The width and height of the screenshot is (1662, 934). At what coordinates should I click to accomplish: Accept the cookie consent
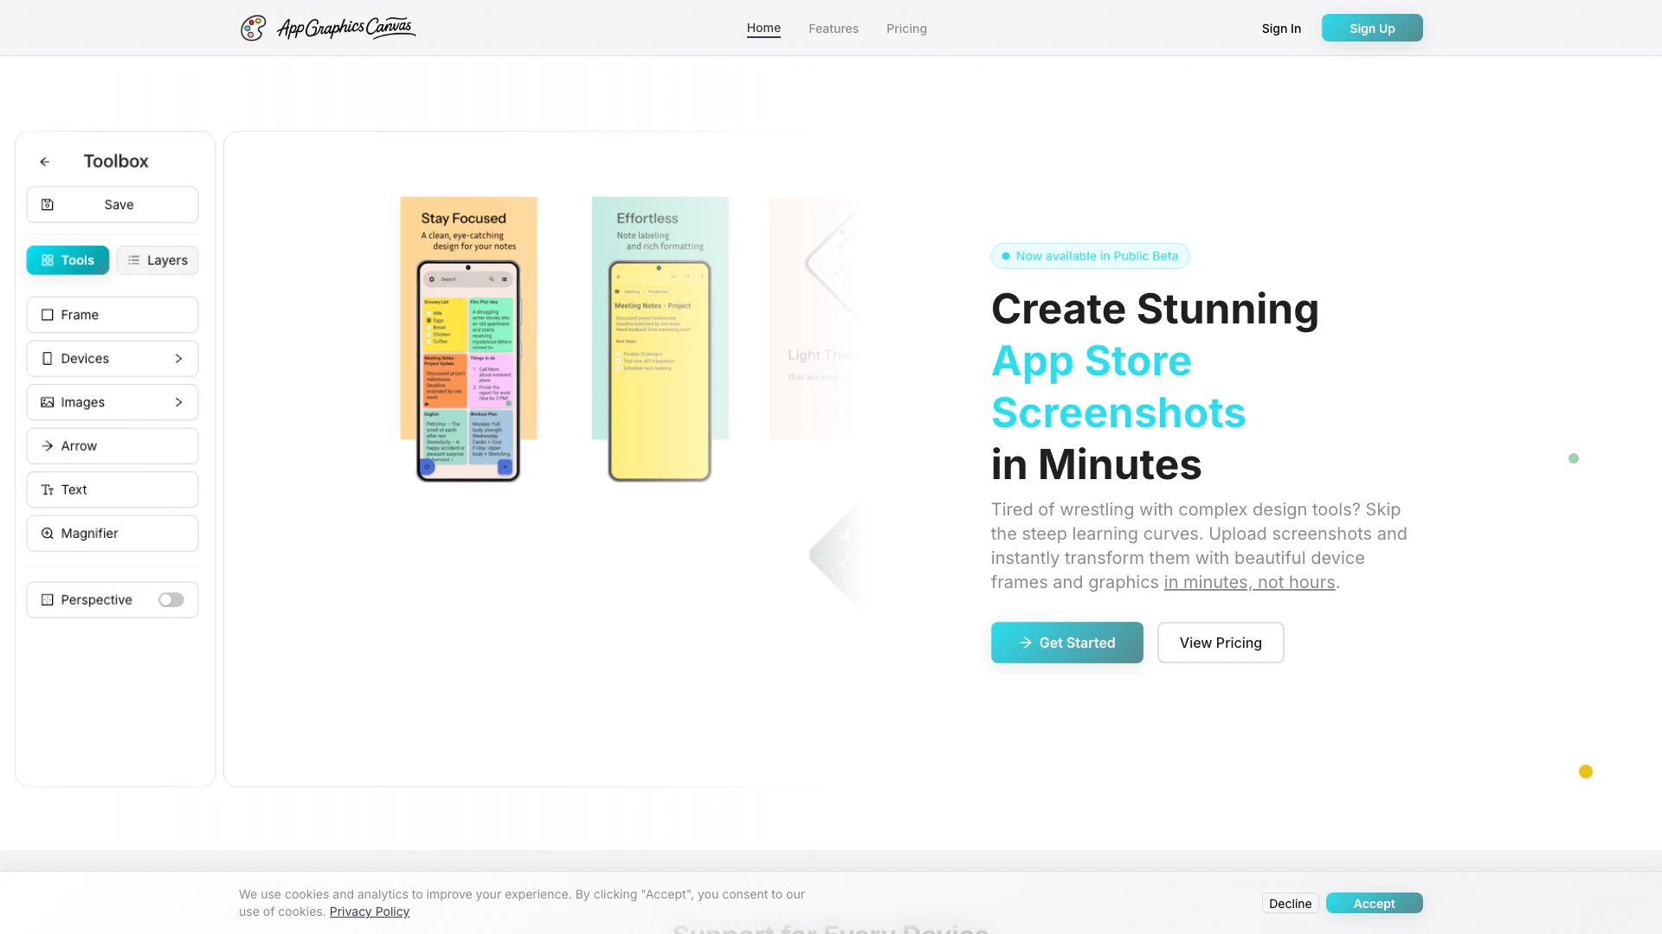tap(1374, 903)
